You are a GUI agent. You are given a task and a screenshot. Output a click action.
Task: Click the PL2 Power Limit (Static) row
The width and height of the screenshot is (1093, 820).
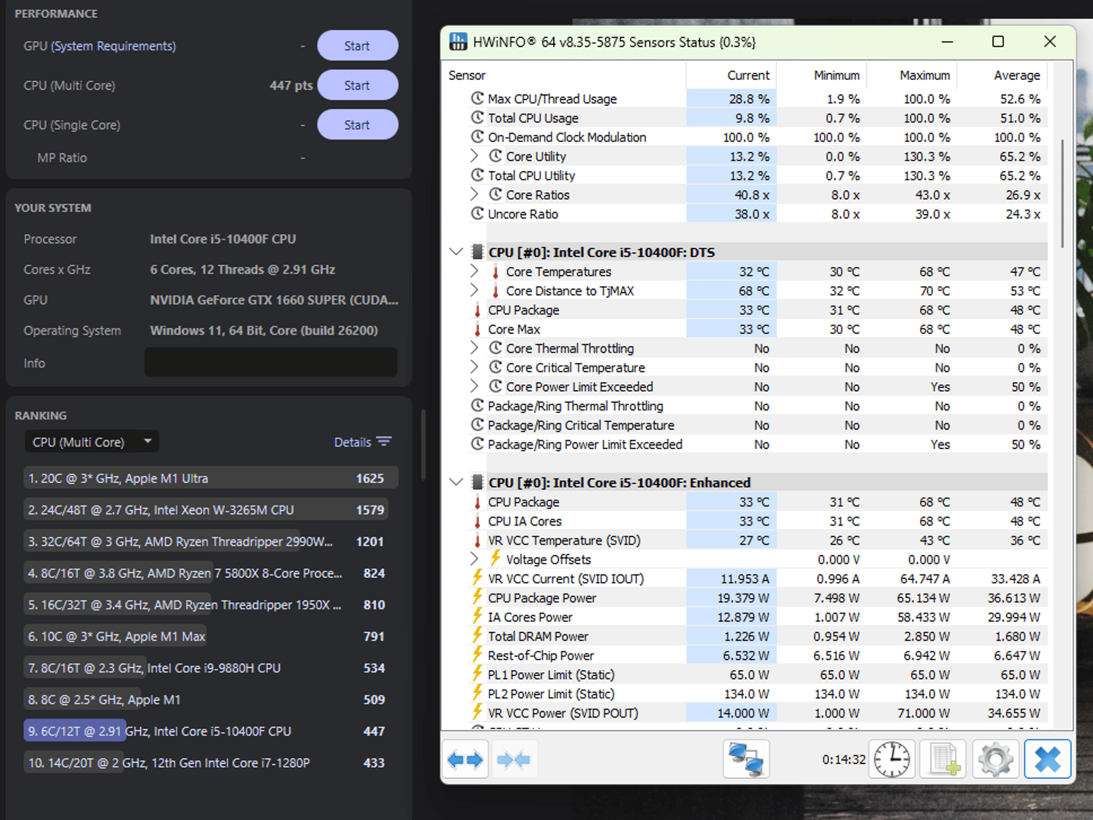(x=758, y=693)
